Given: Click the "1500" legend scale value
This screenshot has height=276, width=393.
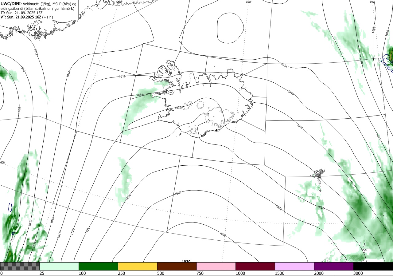Looking at the screenshot, I should 279,273.
